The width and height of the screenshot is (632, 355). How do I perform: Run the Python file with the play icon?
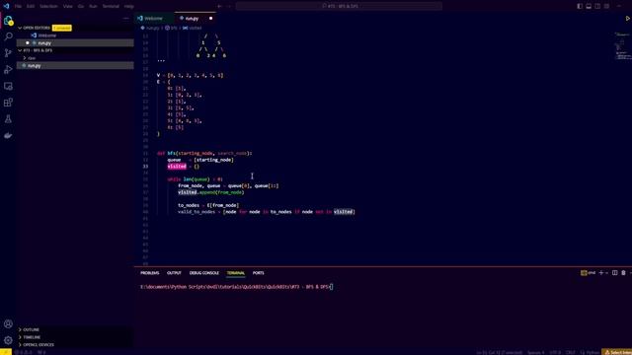click(x=628, y=19)
